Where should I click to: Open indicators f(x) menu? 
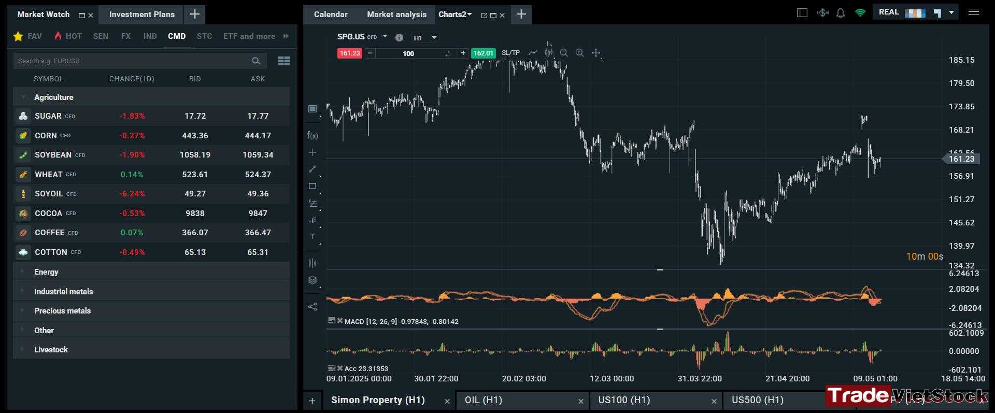point(312,135)
